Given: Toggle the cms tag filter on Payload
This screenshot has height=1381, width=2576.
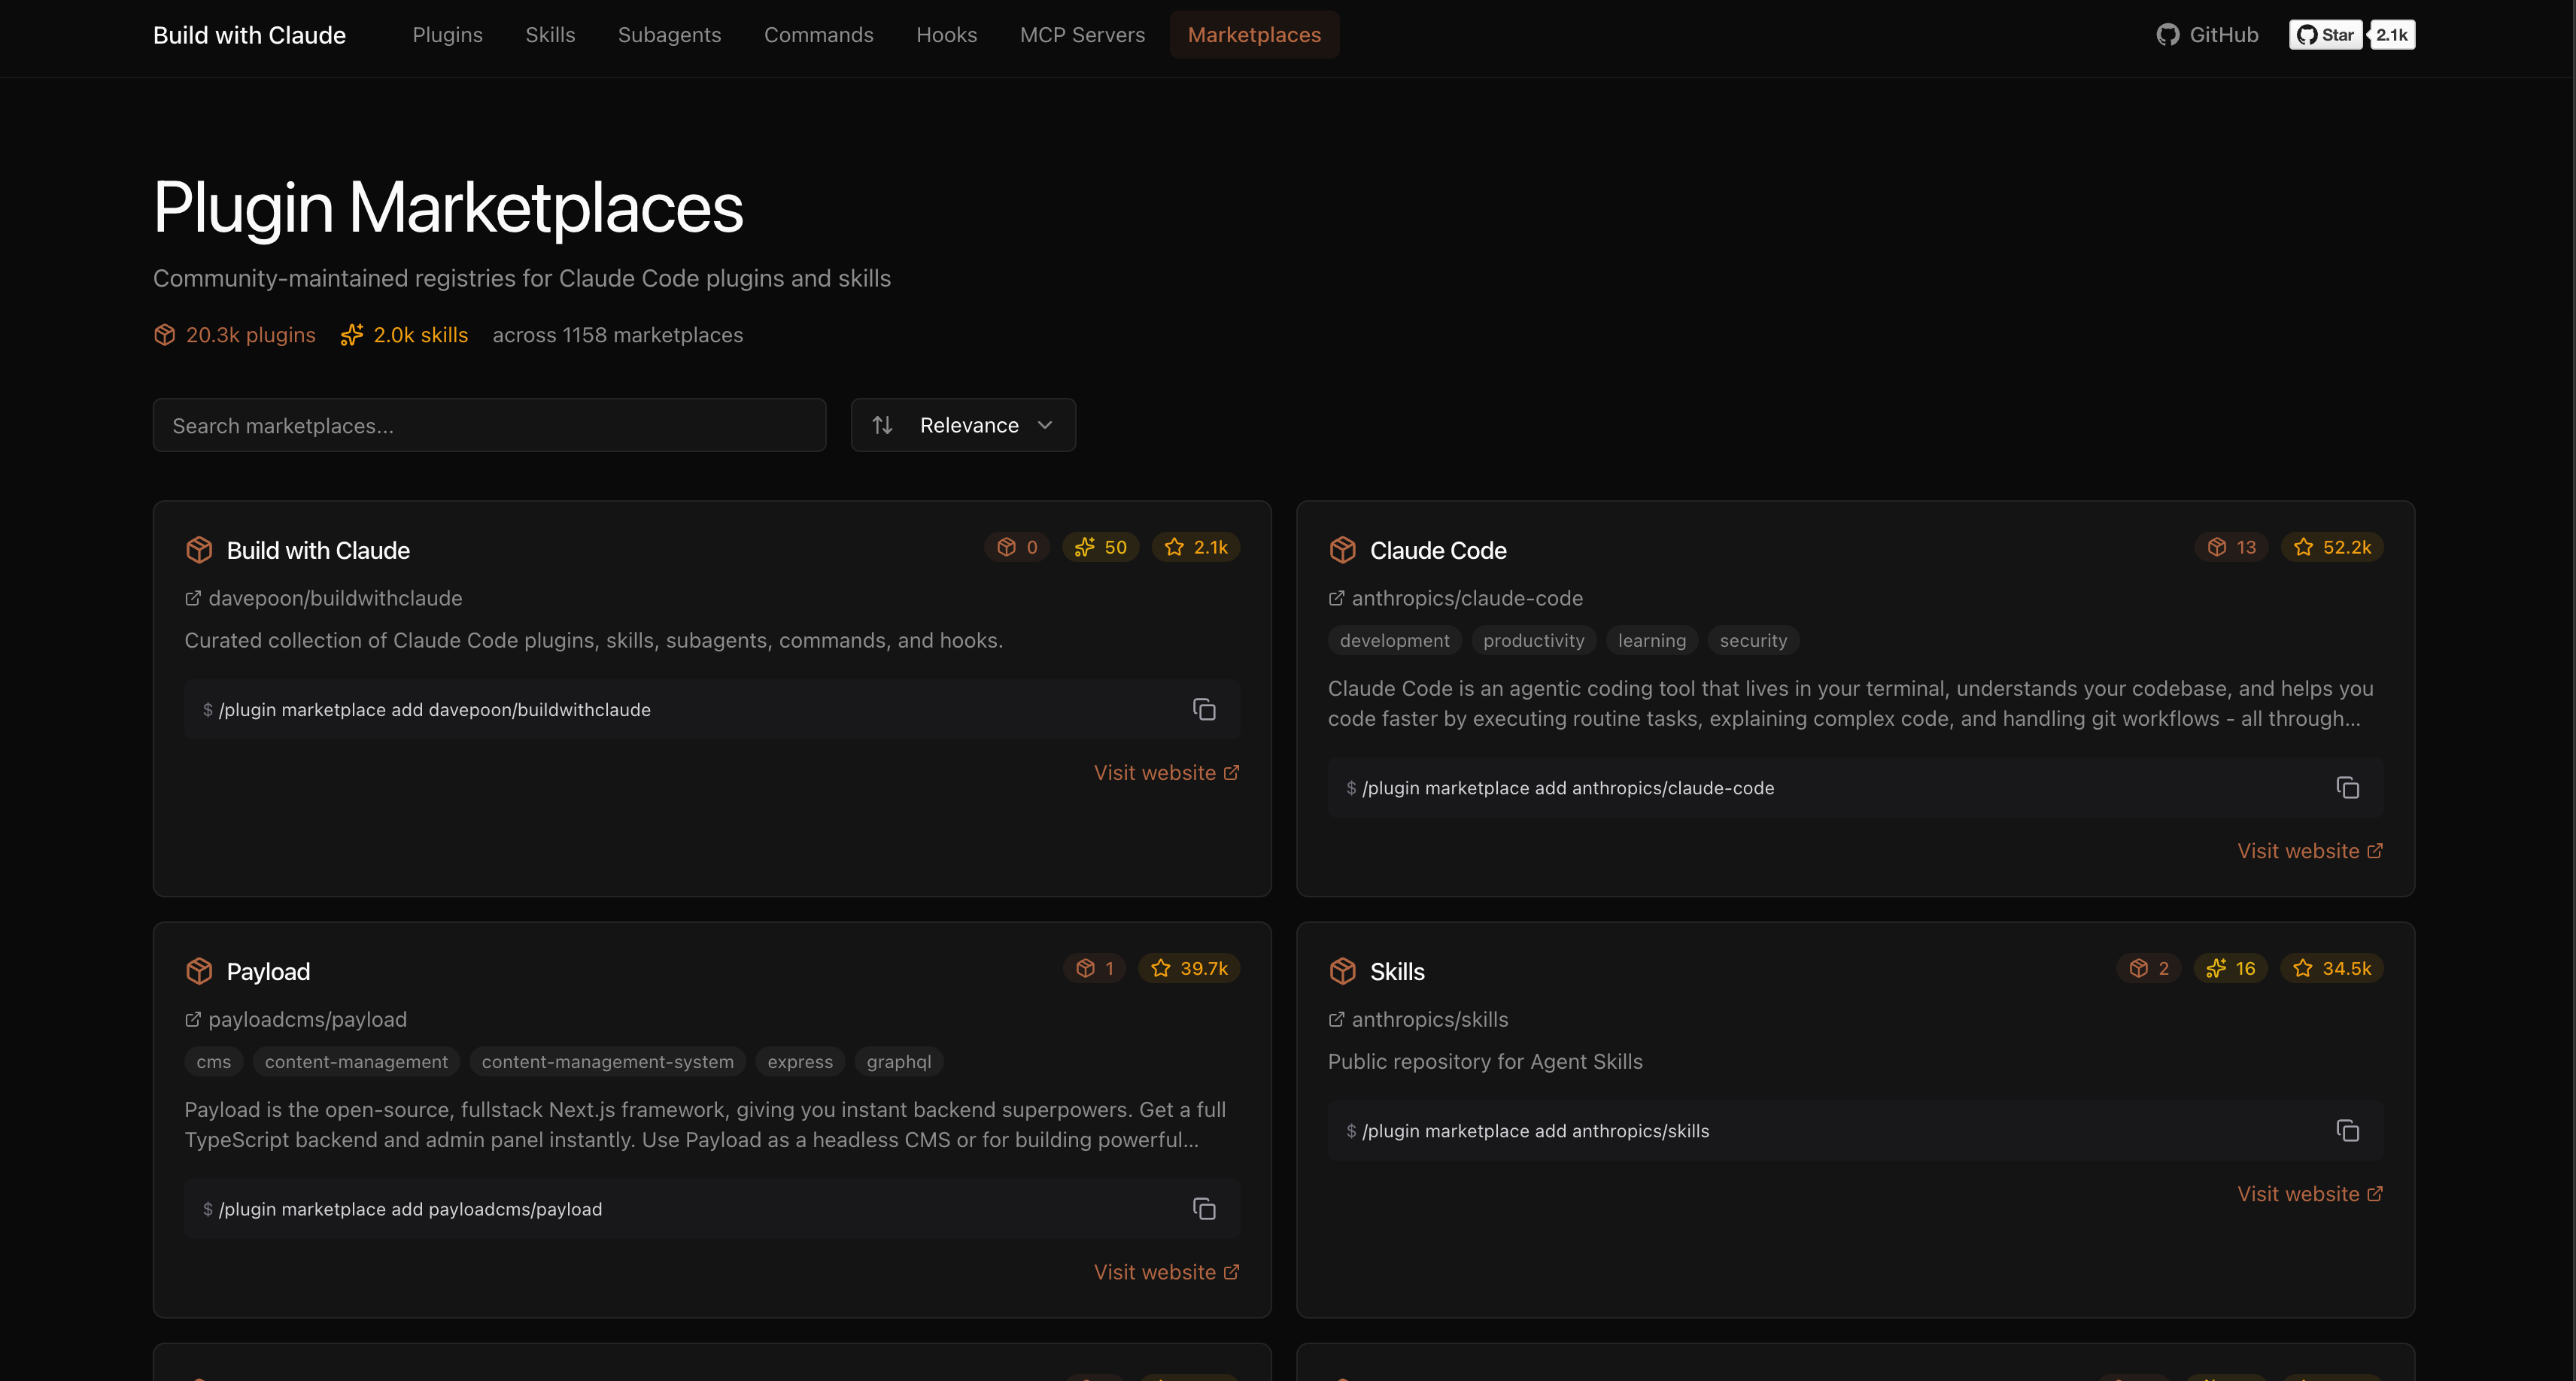Looking at the screenshot, I should click(x=213, y=1061).
